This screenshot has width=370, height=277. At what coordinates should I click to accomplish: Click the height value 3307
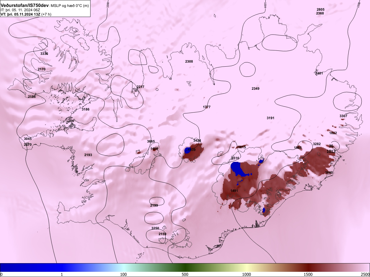tap(343, 116)
